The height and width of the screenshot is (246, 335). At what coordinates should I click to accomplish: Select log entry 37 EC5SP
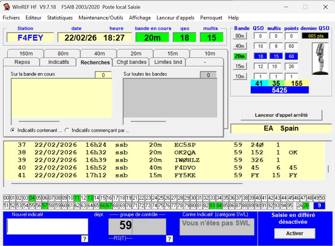164,145
